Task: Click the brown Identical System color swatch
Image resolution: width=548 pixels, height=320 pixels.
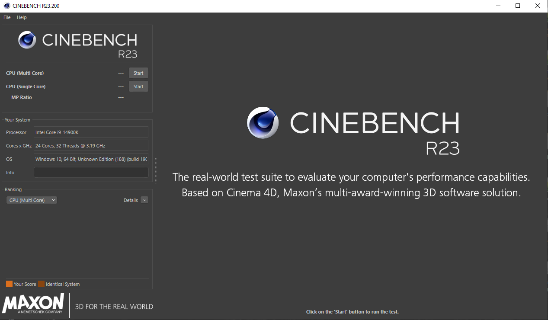Action: pyautogui.click(x=41, y=284)
